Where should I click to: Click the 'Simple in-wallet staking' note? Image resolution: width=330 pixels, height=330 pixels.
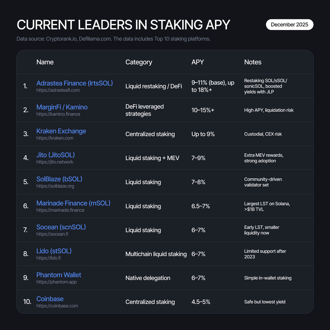[x=268, y=278]
